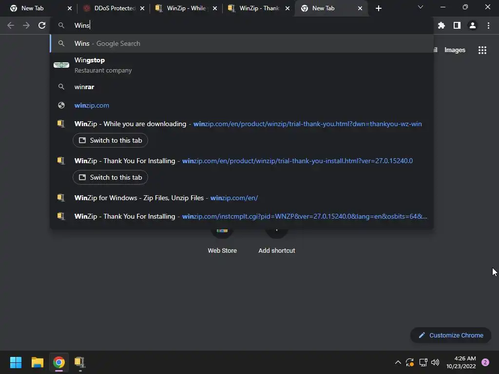Open trial-thank-you-install.html WinZip suggestion
This screenshot has width=499, height=374.
tap(242, 161)
